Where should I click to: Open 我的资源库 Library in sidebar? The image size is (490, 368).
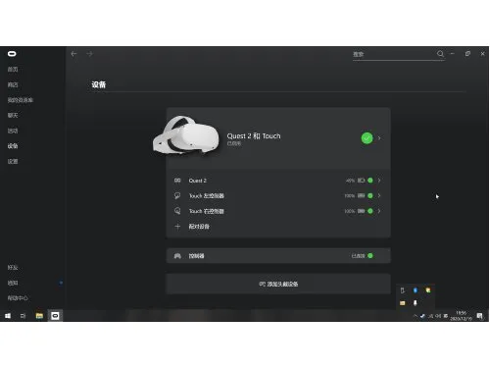[x=21, y=100]
